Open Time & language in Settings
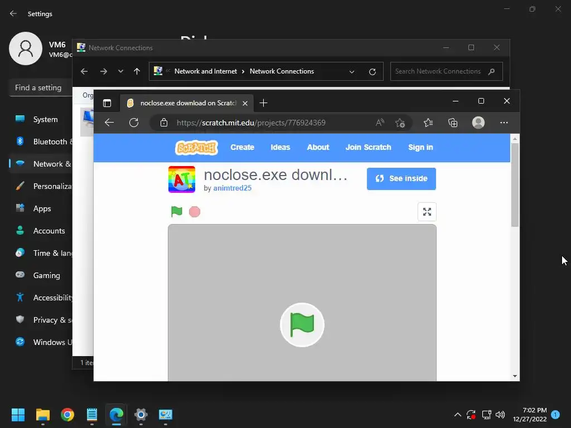The height and width of the screenshot is (428, 571). coord(41,253)
